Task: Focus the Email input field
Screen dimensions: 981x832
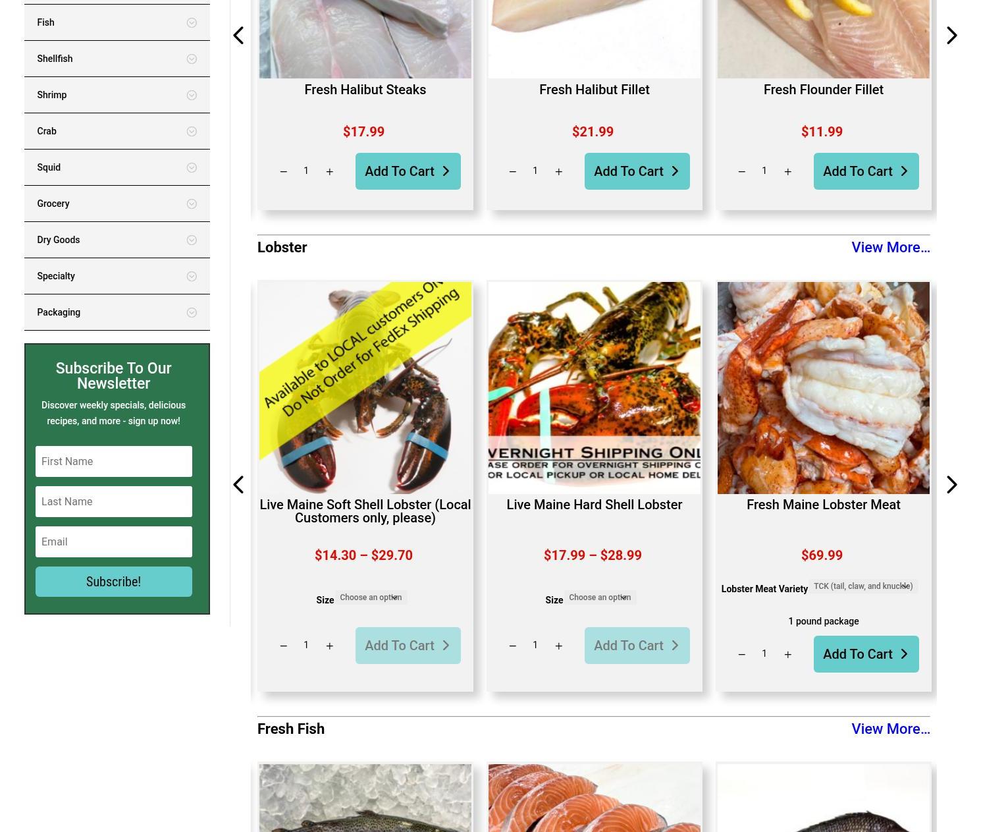Action: [114, 541]
